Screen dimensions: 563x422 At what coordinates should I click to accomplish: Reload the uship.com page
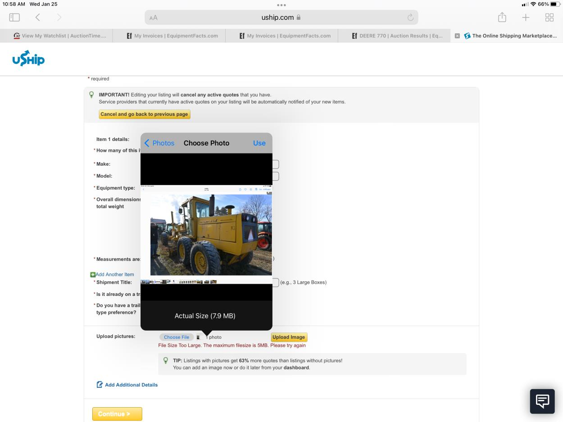tap(410, 18)
